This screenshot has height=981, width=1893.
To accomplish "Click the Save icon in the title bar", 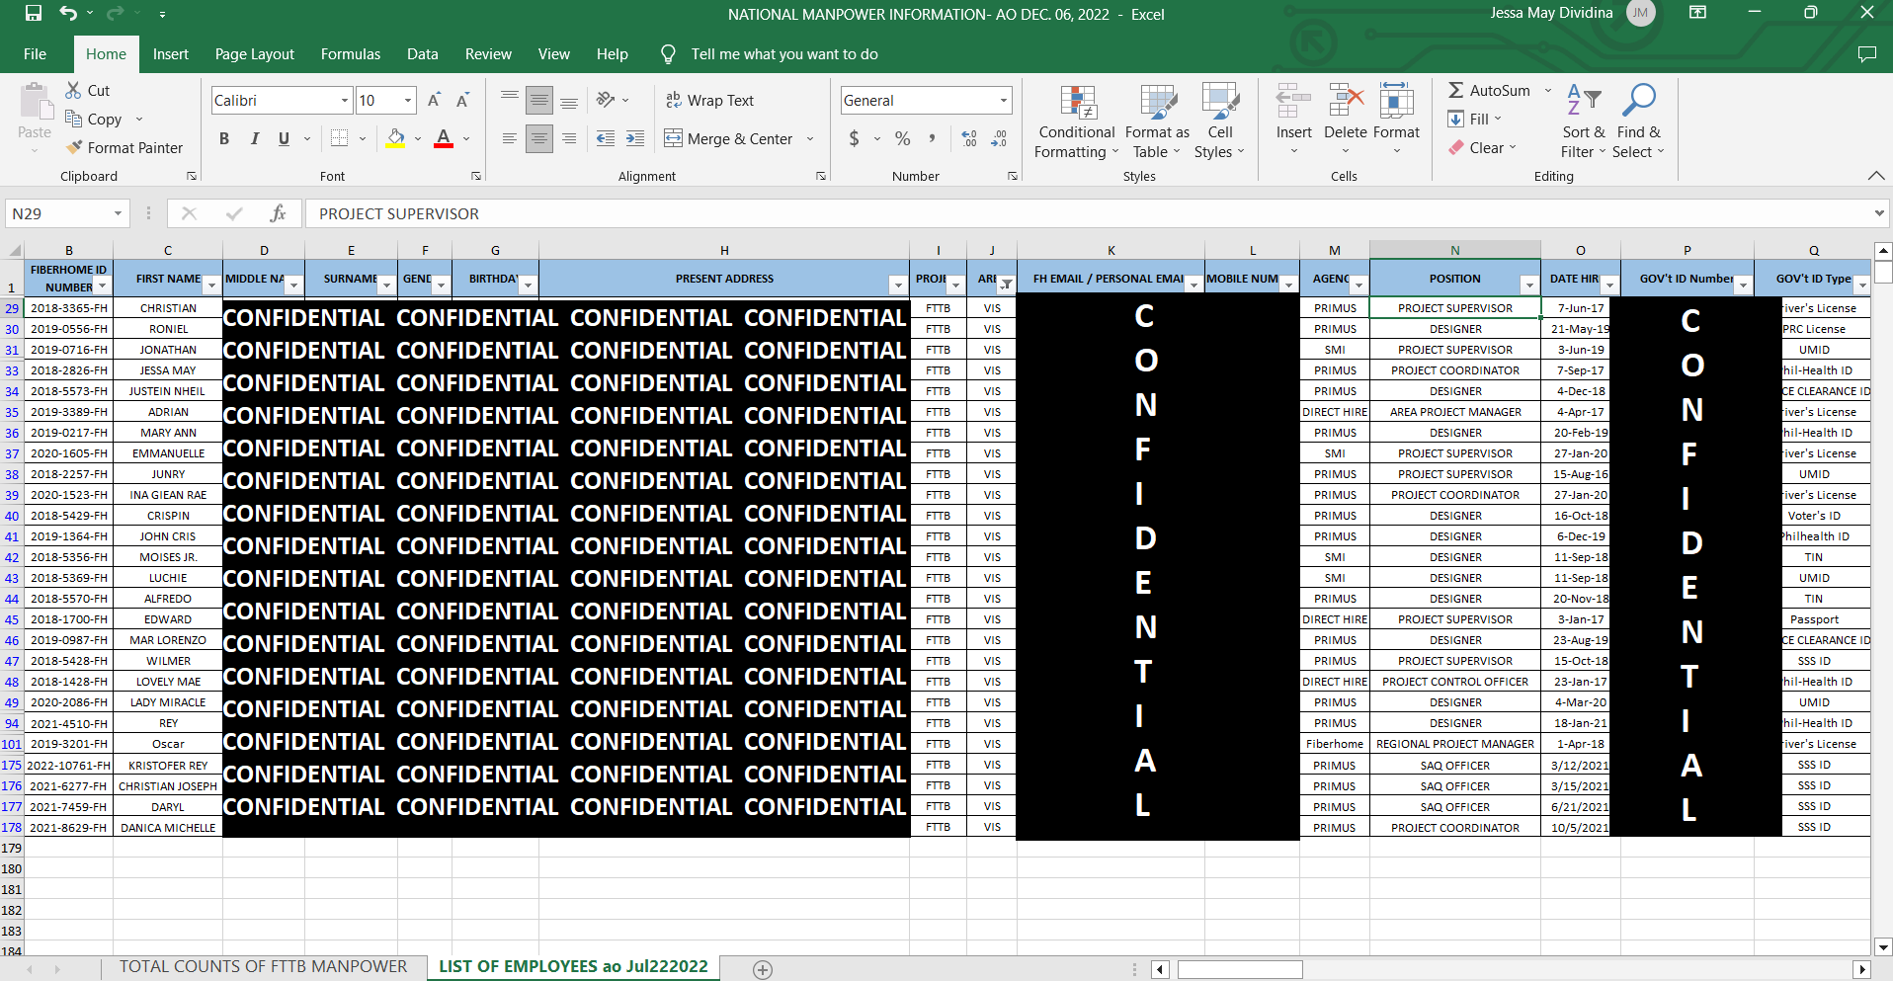I will [x=34, y=14].
